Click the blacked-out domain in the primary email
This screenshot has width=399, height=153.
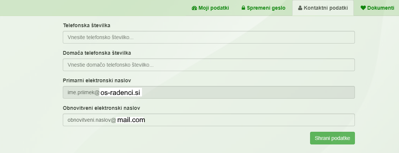tap(121, 92)
